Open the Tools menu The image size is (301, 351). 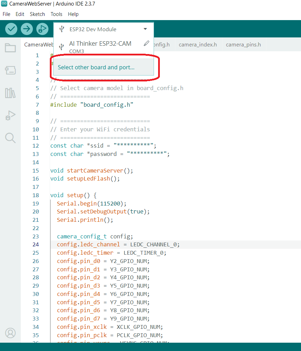click(56, 14)
